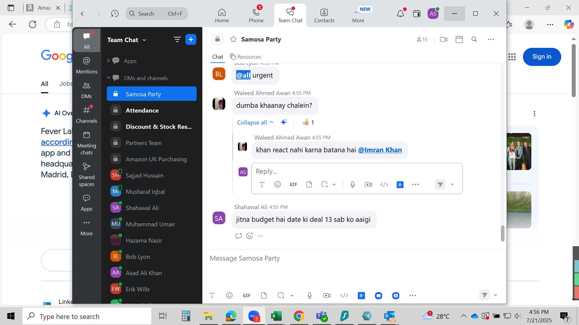Open the Home tab in Zoom
Image resolution: width=579 pixels, height=325 pixels.
(x=222, y=15)
